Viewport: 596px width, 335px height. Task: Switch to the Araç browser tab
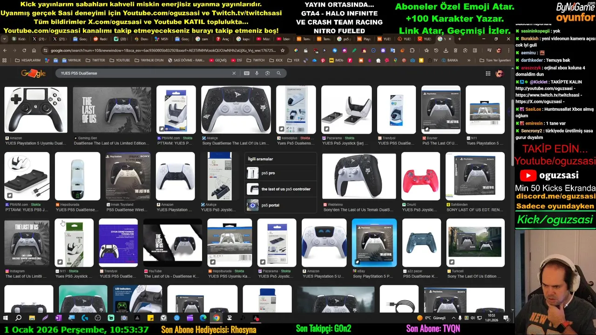click(x=222, y=39)
